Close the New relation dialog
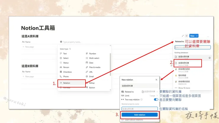The height and width of the screenshot is (123, 219). 156,80
